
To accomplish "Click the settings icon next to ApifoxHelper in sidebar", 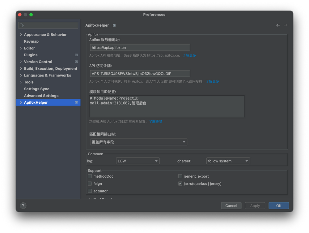I will [x=76, y=102].
